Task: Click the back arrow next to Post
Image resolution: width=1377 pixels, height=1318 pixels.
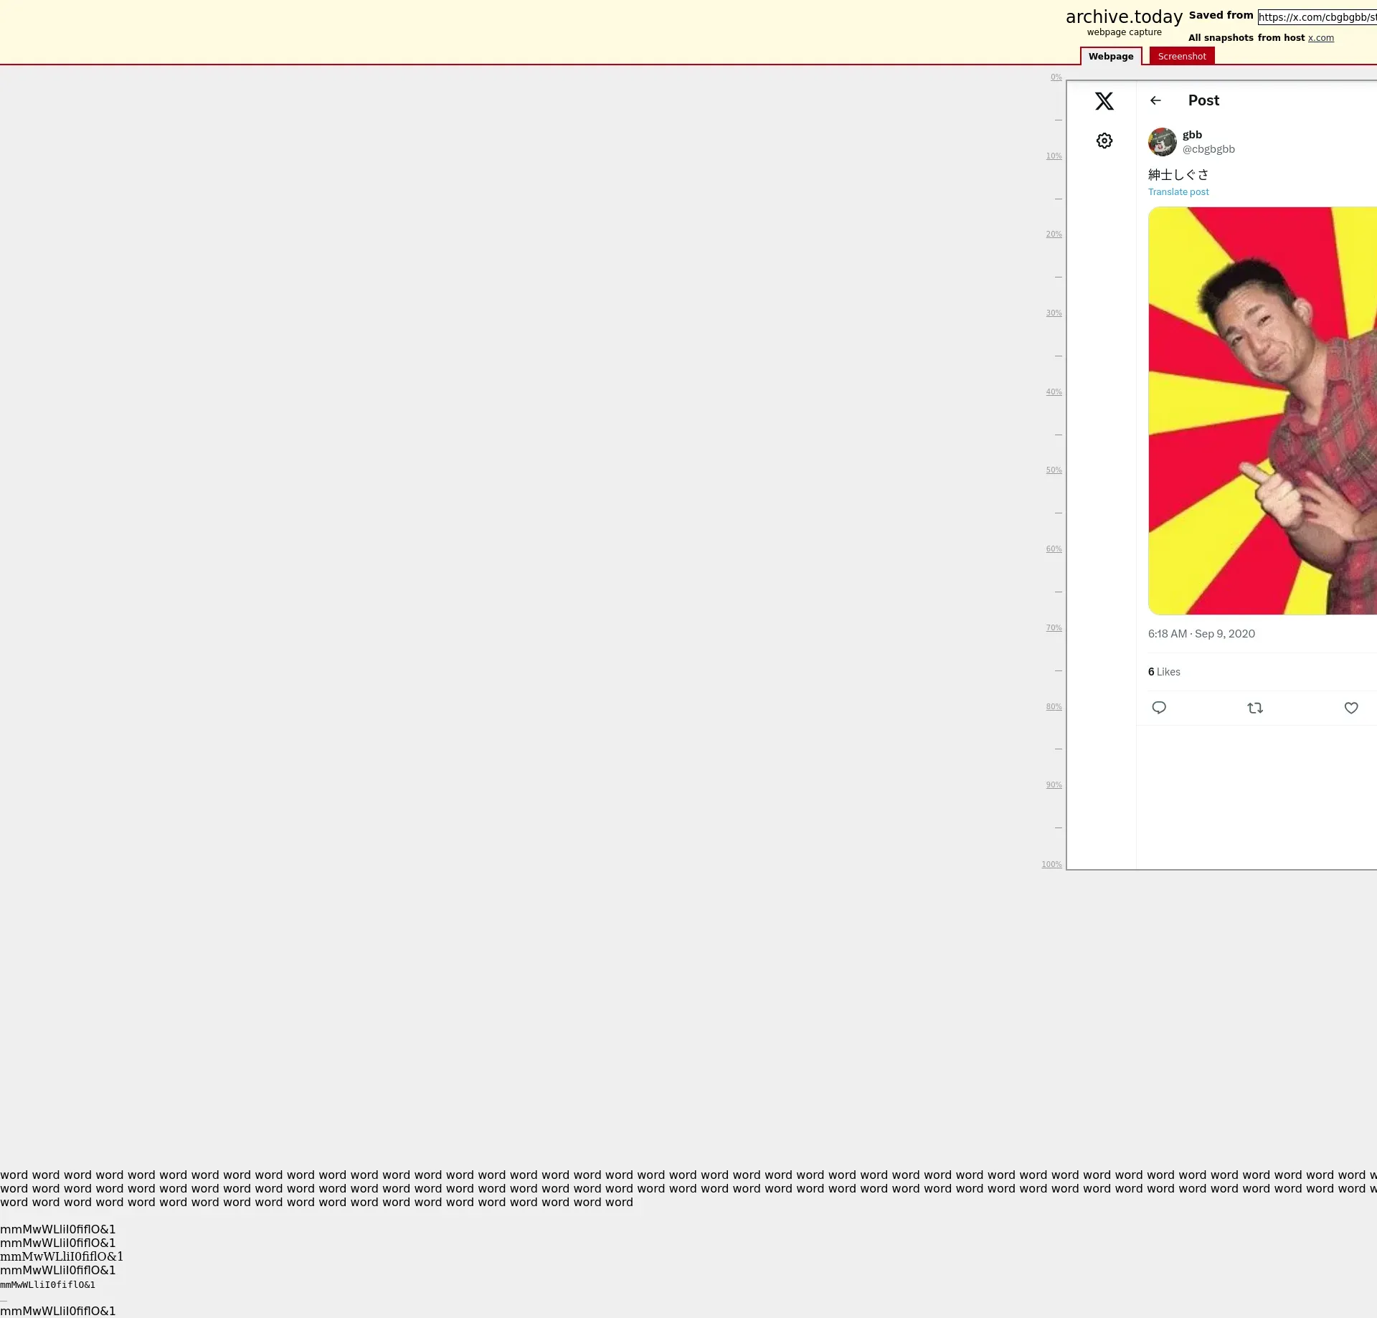Action: [1155, 100]
